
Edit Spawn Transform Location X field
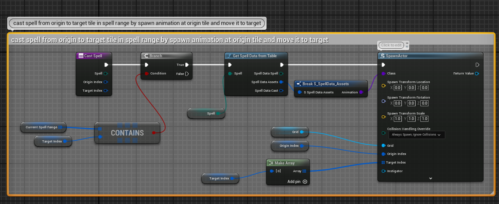pyautogui.click(x=398, y=87)
